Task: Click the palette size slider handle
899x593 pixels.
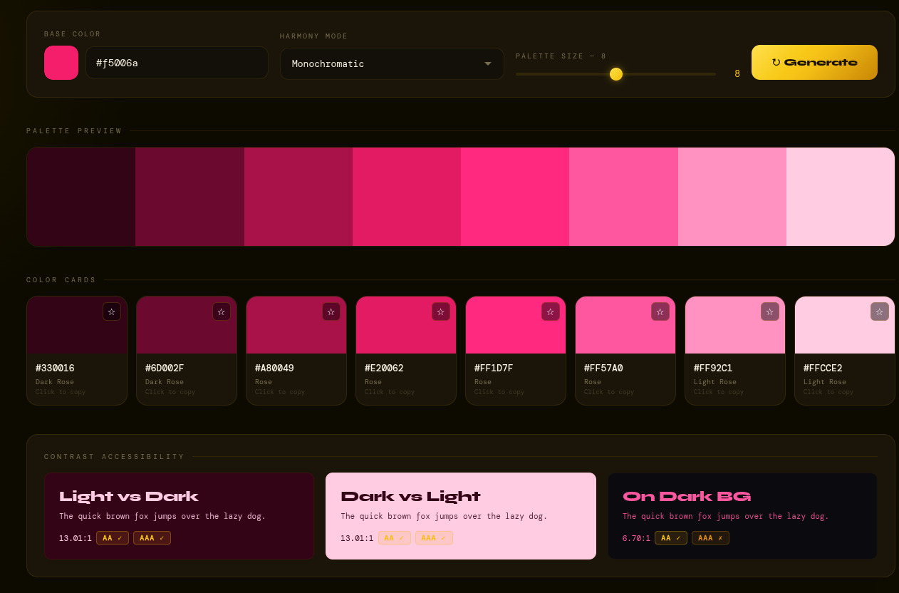Action: pos(616,74)
